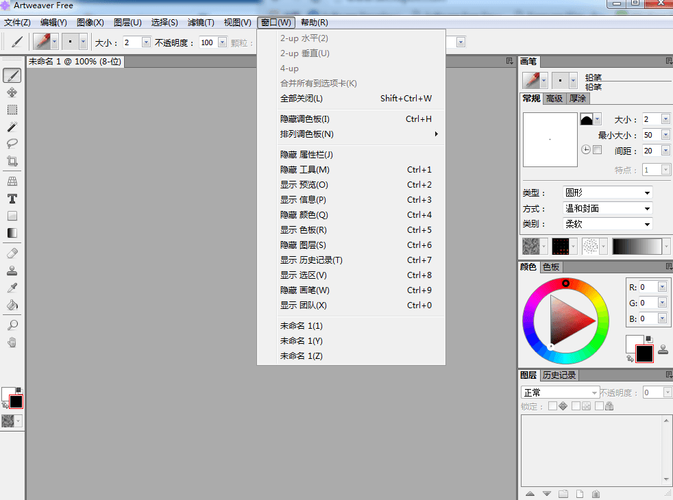Select the Lasso tool

[x=12, y=144]
